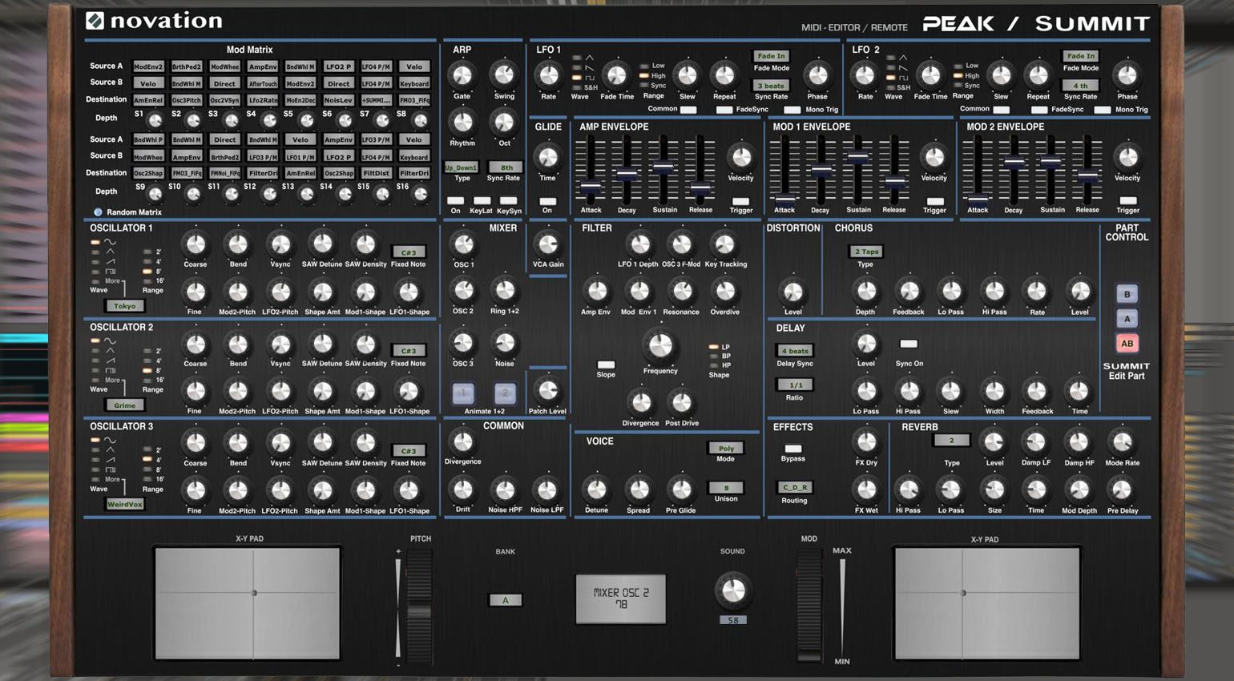The height and width of the screenshot is (681, 1234).
Task: Toggle the Amp Envelope Trigger switch
Action: (x=740, y=202)
